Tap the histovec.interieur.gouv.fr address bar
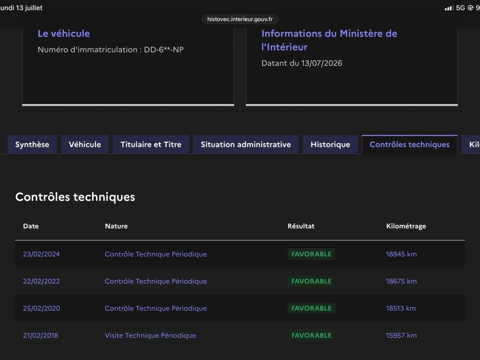Screen dimensions: 480x360 (x=239, y=19)
